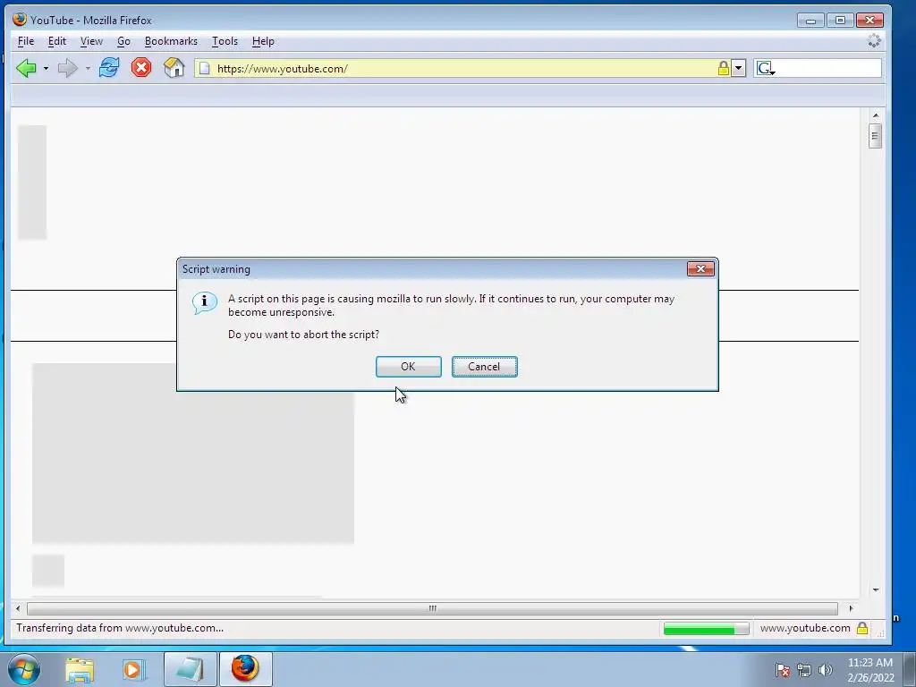This screenshot has height=687, width=916.
Task: Click the horizontal scrollbar right arrow
Action: (x=851, y=608)
